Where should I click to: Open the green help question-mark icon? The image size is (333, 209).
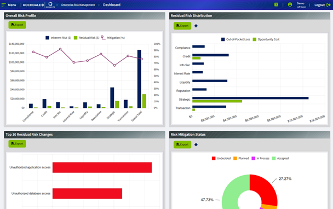tap(276, 4)
